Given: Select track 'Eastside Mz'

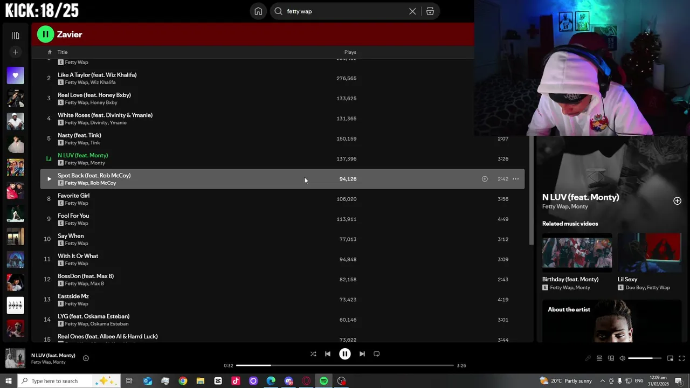Looking at the screenshot, I should (73, 296).
